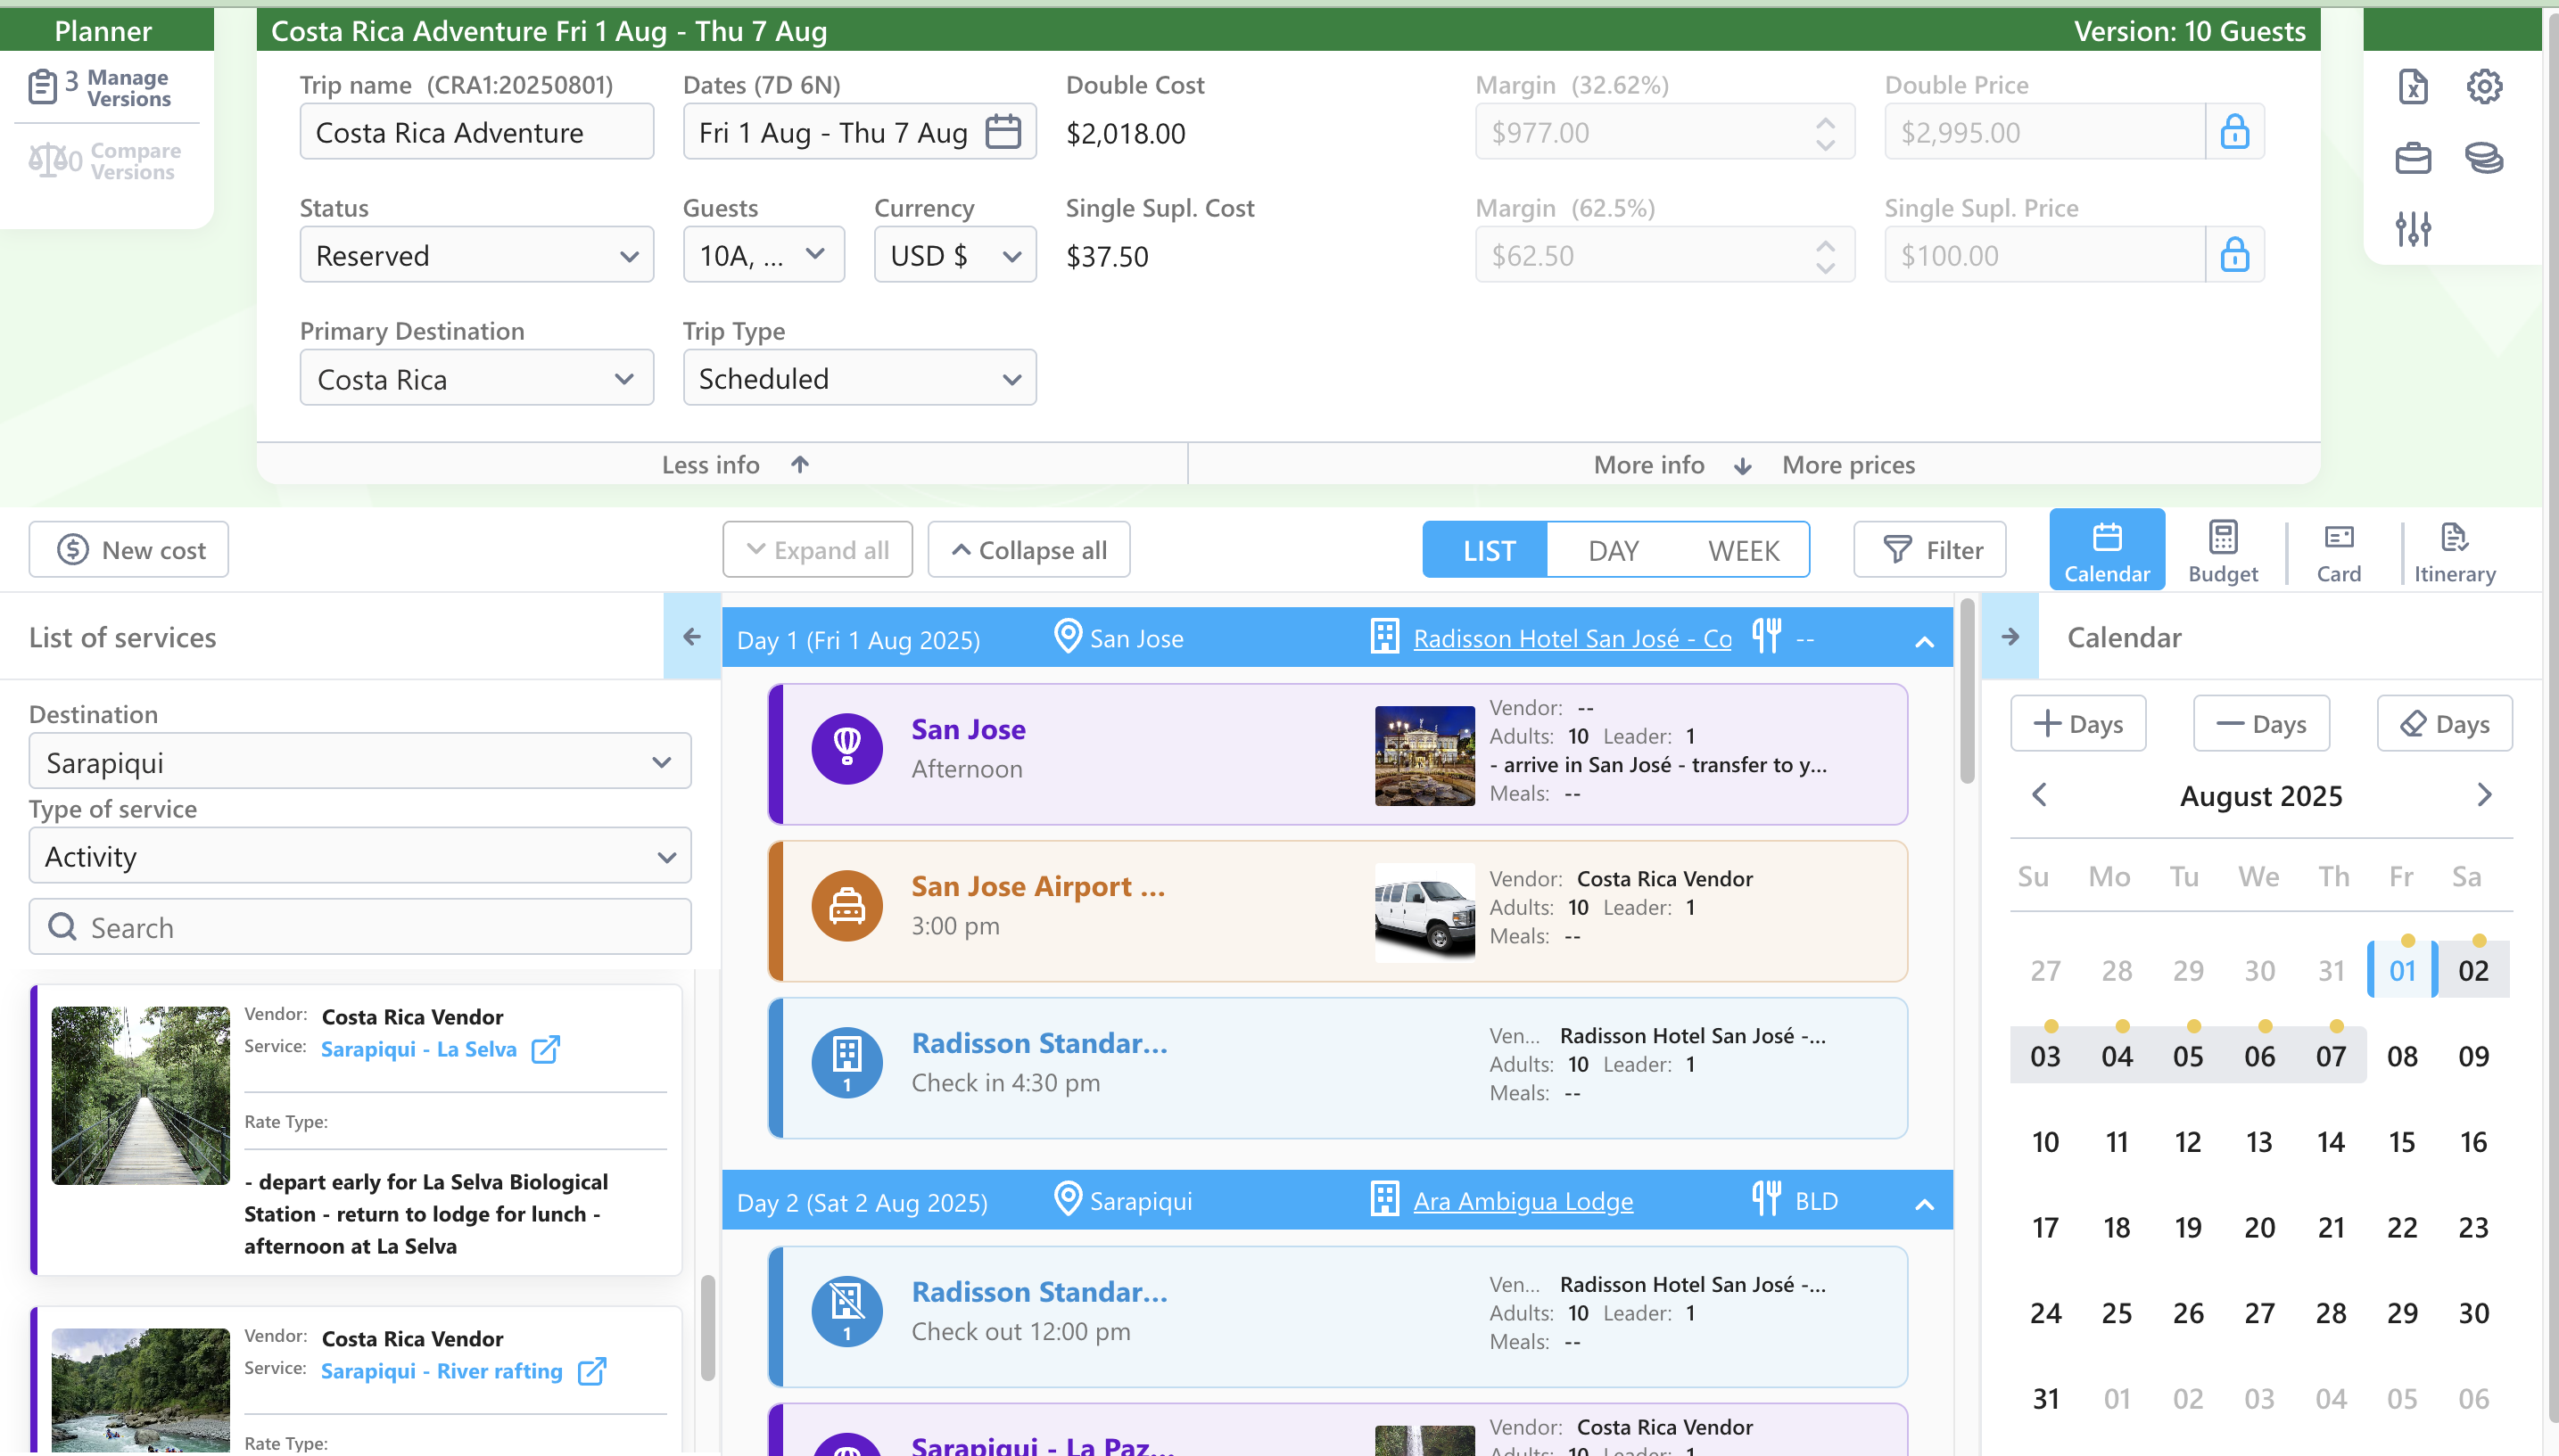Viewport: 2559px width, 1456px height.
Task: Increase the Double margin stepper
Action: pos(1825,122)
